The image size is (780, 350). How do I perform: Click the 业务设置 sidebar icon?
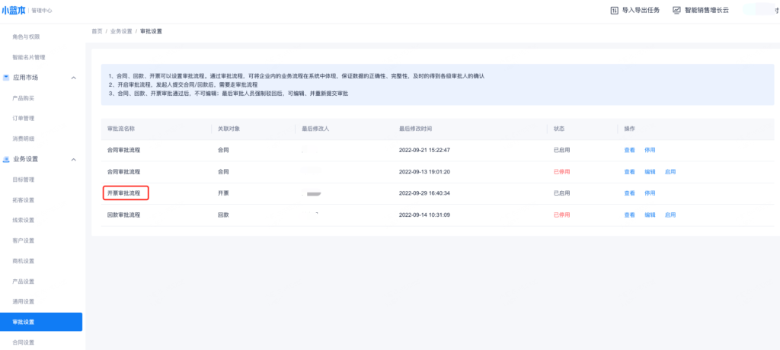click(x=6, y=159)
